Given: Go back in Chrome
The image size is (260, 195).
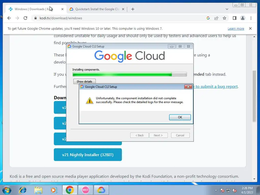Looking at the screenshot, I should coord(9,18).
